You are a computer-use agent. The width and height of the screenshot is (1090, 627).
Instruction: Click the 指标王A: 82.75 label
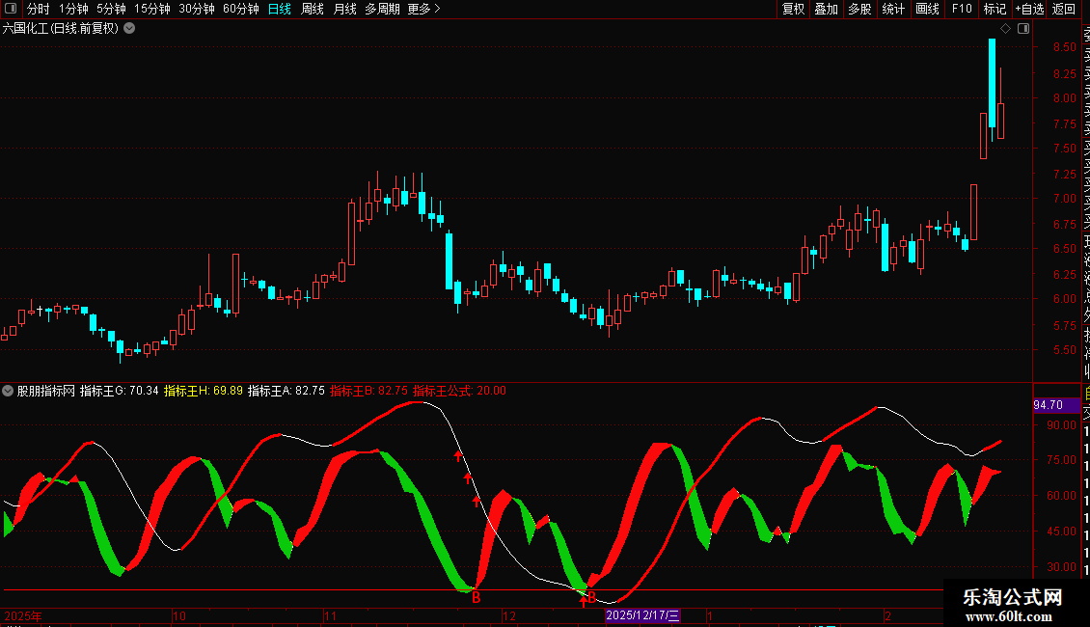point(286,391)
